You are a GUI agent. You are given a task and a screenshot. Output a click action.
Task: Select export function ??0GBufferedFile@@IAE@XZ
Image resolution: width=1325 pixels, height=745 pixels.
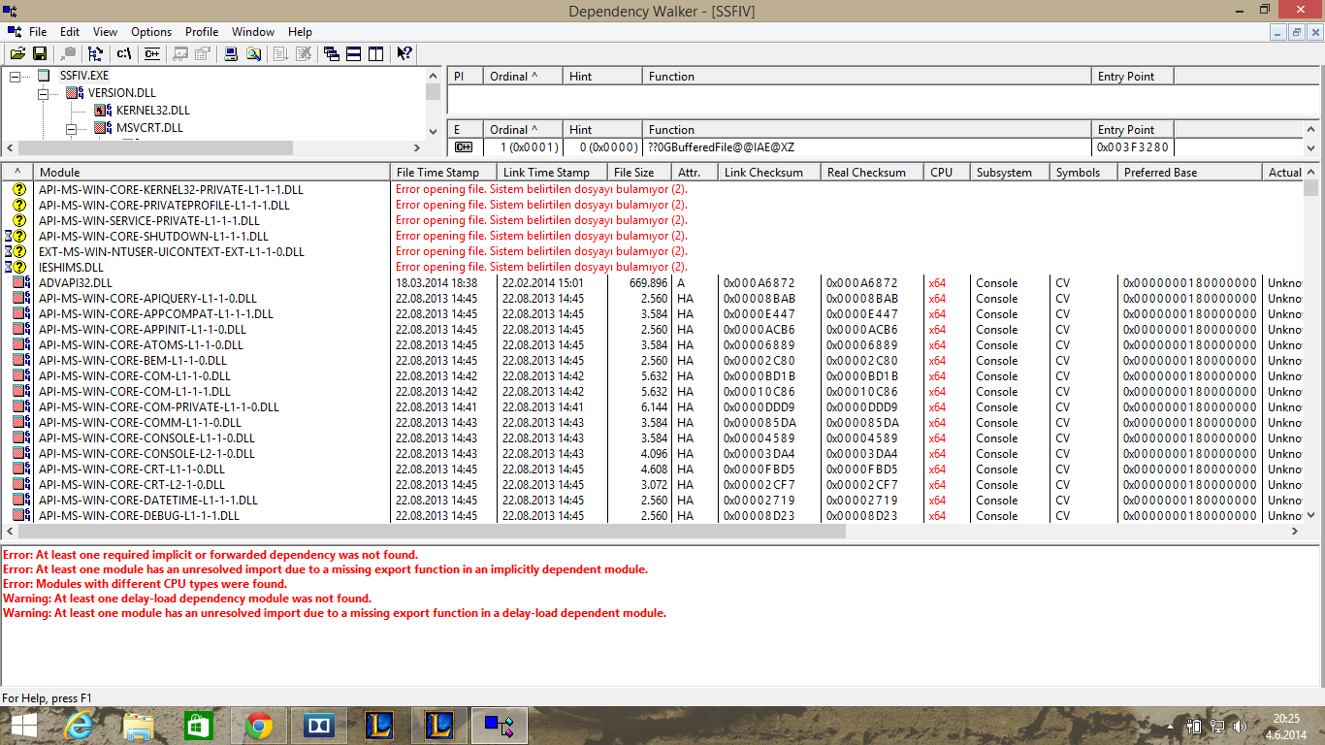coord(721,147)
